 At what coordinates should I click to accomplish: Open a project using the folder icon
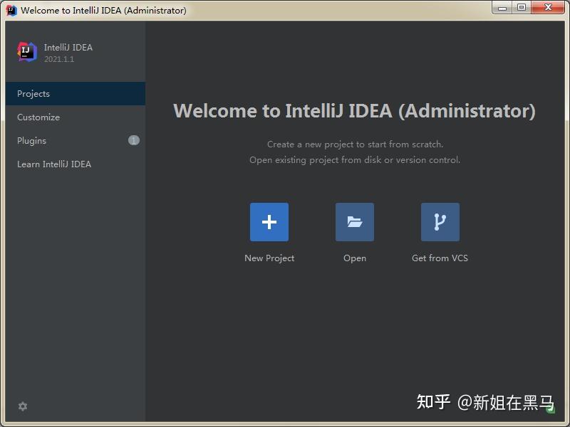(354, 221)
